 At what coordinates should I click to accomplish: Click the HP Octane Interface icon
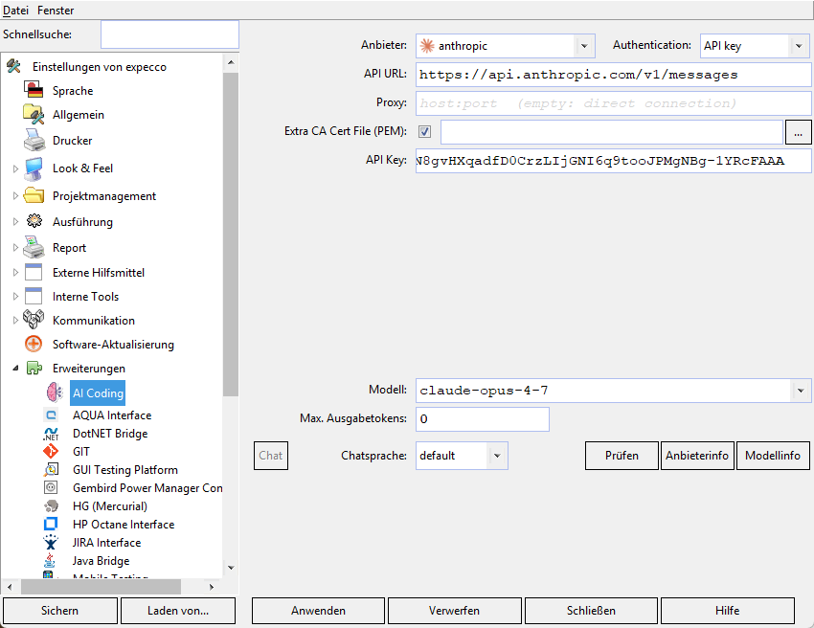pos(51,524)
